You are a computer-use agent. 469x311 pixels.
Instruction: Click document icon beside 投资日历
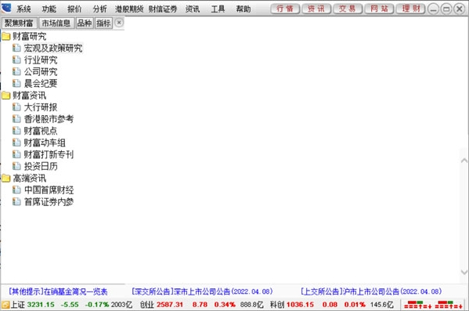pyautogui.click(x=16, y=166)
